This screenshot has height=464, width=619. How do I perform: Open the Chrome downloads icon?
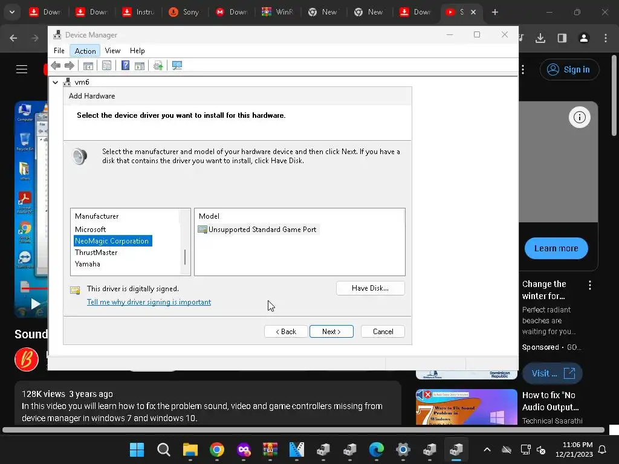click(x=540, y=38)
